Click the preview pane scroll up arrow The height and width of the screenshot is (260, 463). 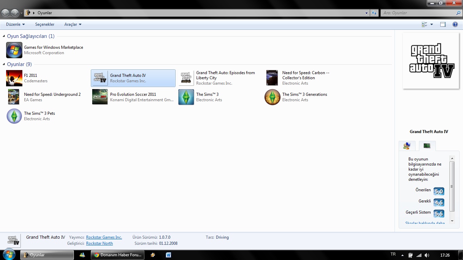452,158
